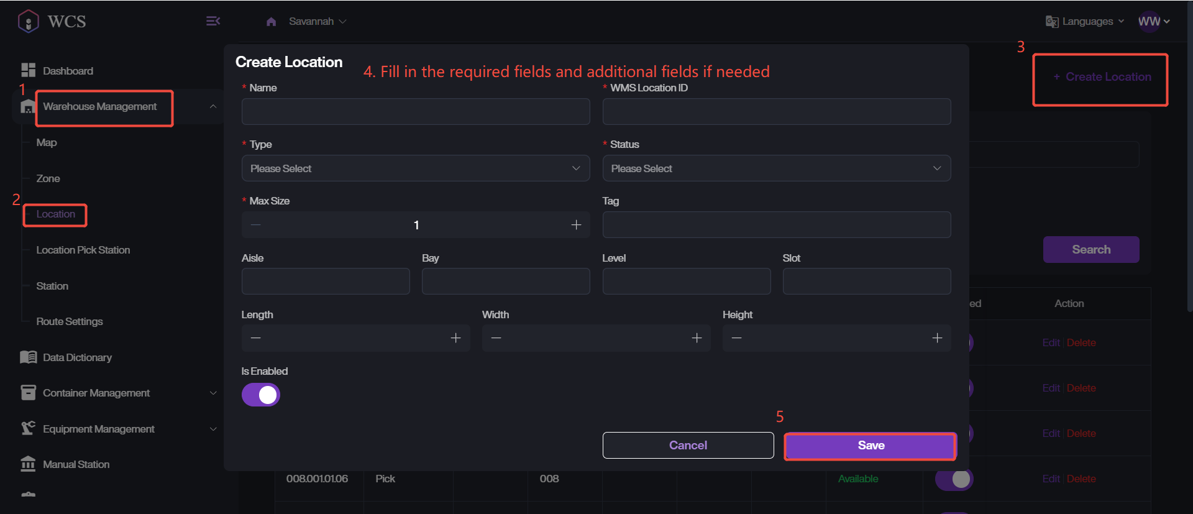Click the Dashboard grid icon
The image size is (1193, 514).
pyautogui.click(x=28, y=70)
